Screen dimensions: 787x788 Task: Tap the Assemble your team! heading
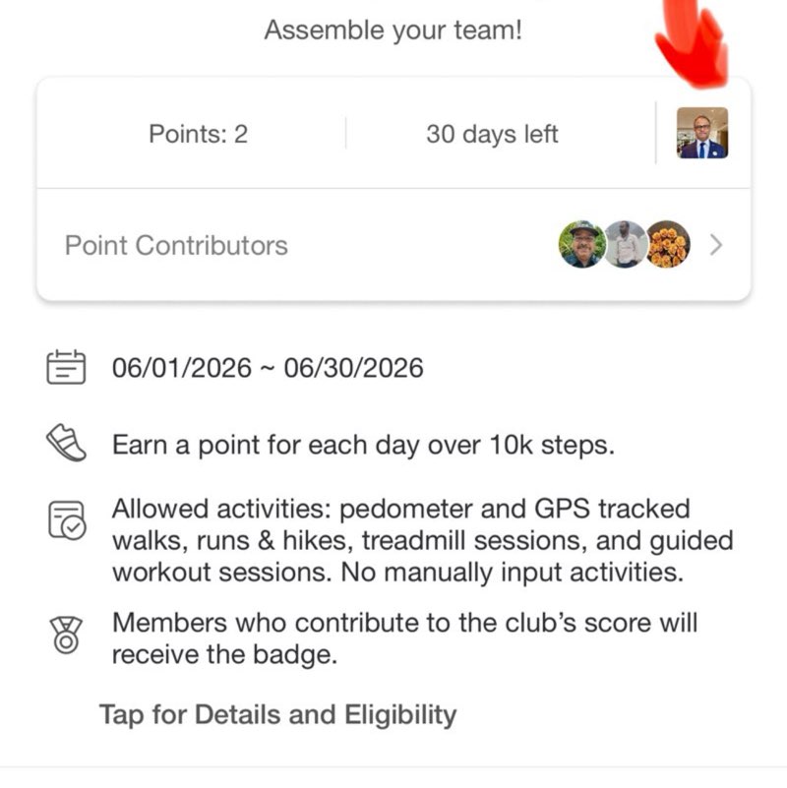coord(393,30)
